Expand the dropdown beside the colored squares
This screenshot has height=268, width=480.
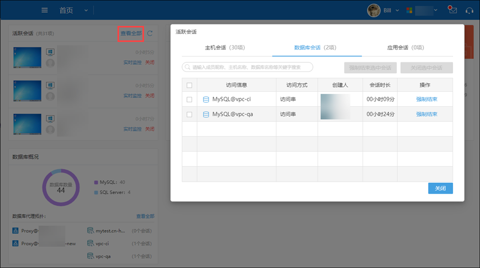point(435,10)
